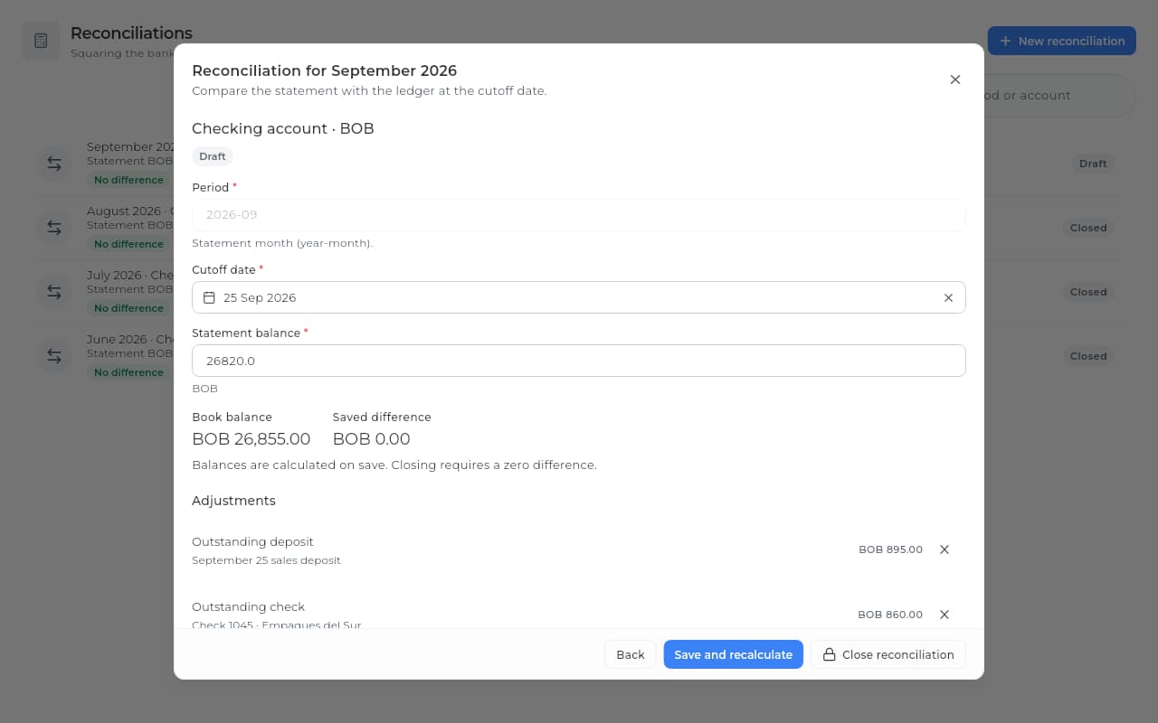Click the BOB 895.00 adjustment amount
The width and height of the screenshot is (1158, 723).
(x=891, y=549)
